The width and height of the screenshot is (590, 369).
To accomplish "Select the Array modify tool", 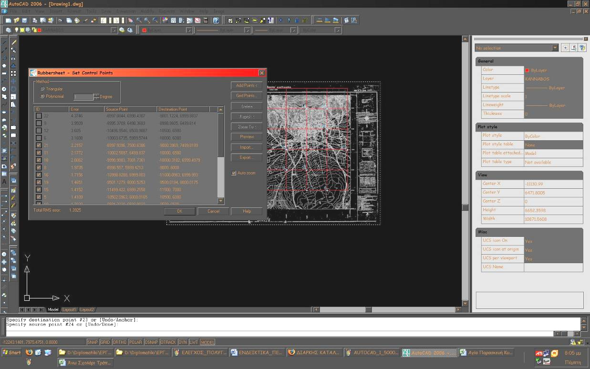I will [13, 73].
